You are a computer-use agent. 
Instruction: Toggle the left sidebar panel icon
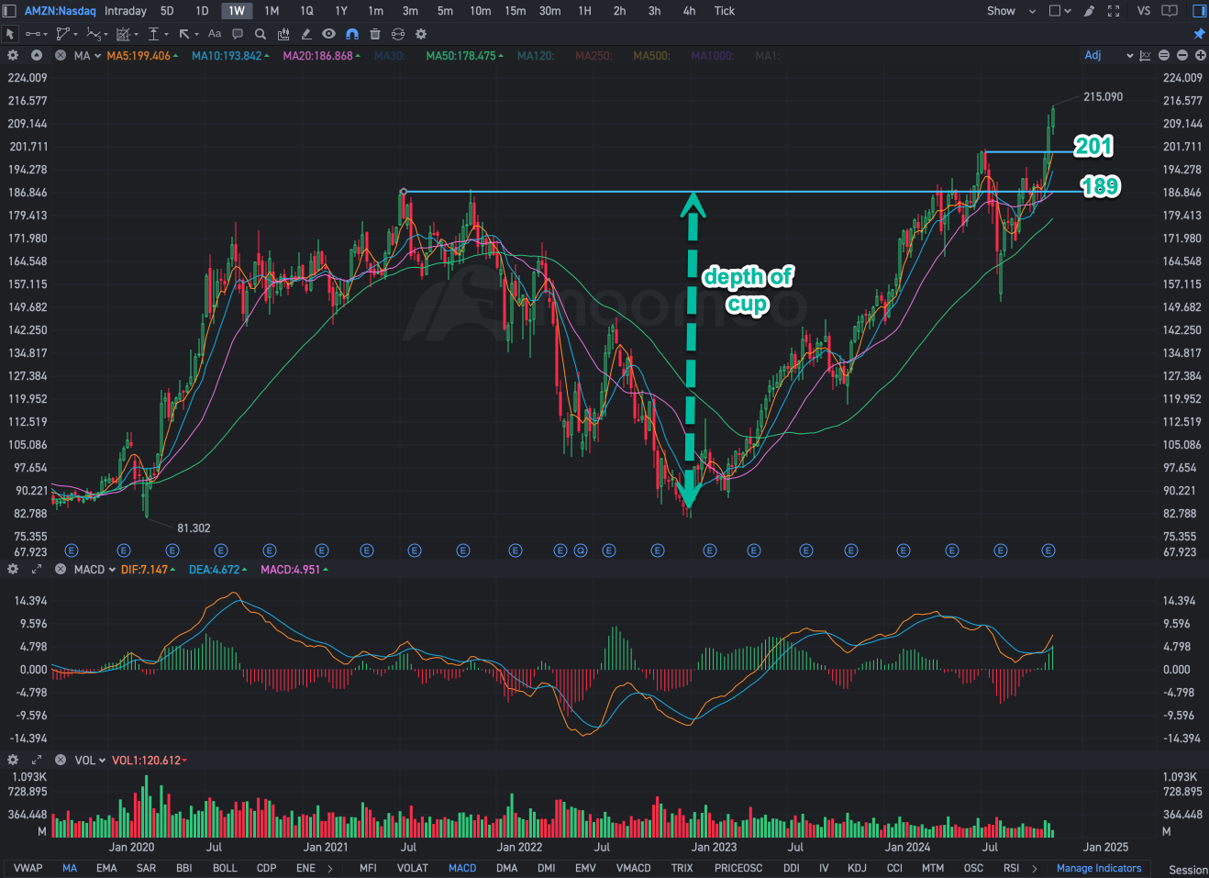point(9,11)
